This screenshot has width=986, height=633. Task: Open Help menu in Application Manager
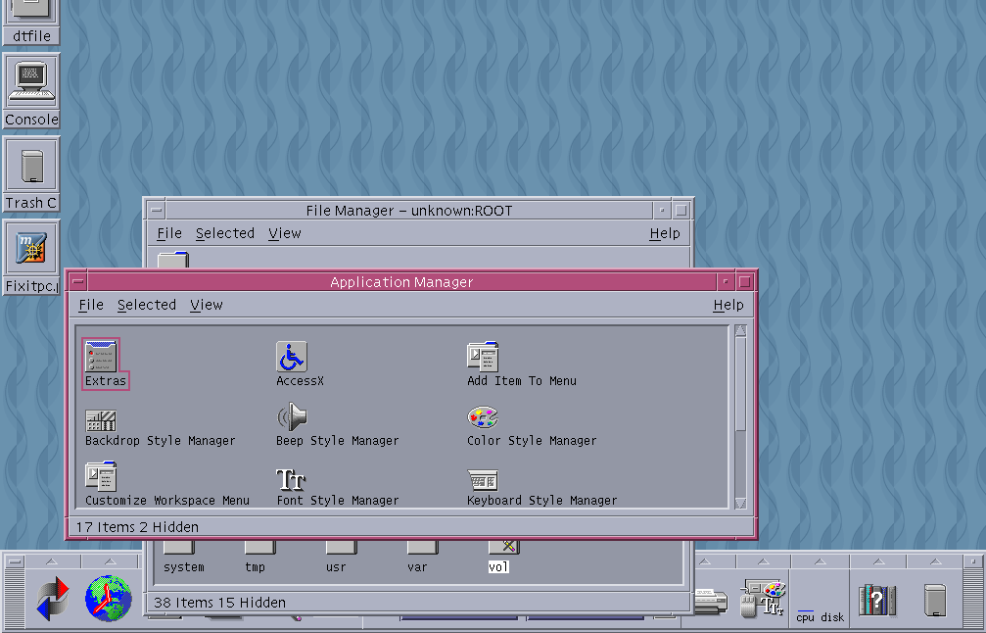(728, 305)
